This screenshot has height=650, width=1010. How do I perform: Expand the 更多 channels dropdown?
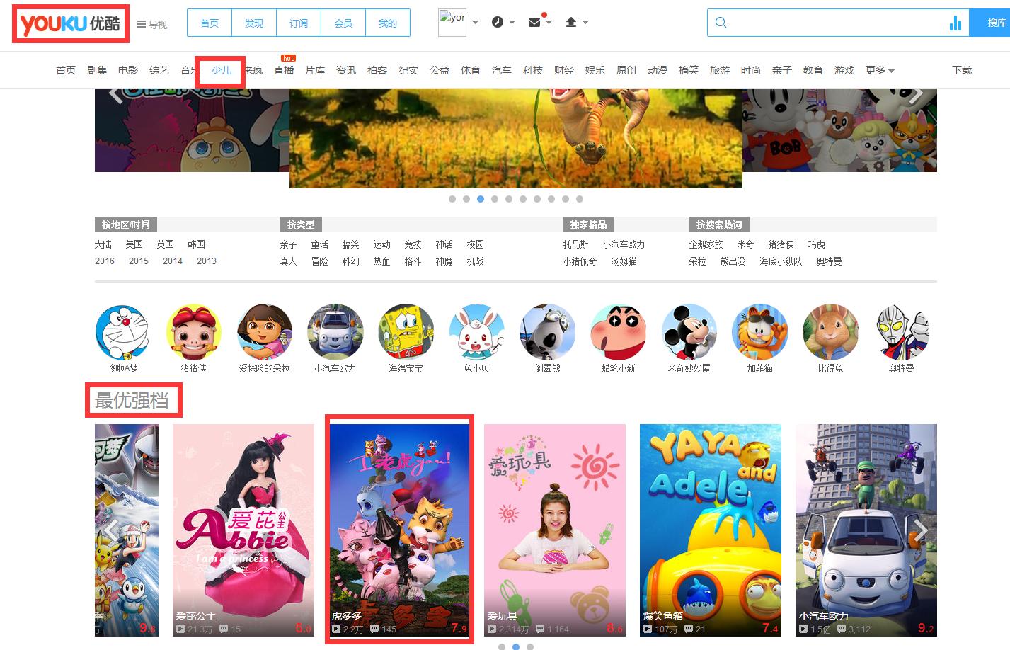(x=880, y=70)
